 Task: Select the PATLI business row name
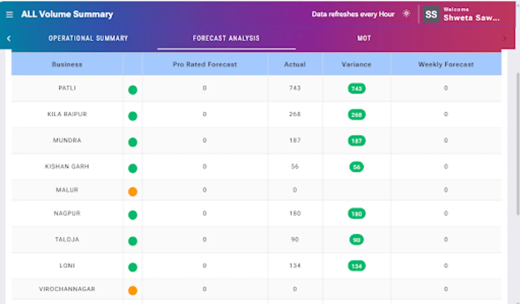(67, 88)
